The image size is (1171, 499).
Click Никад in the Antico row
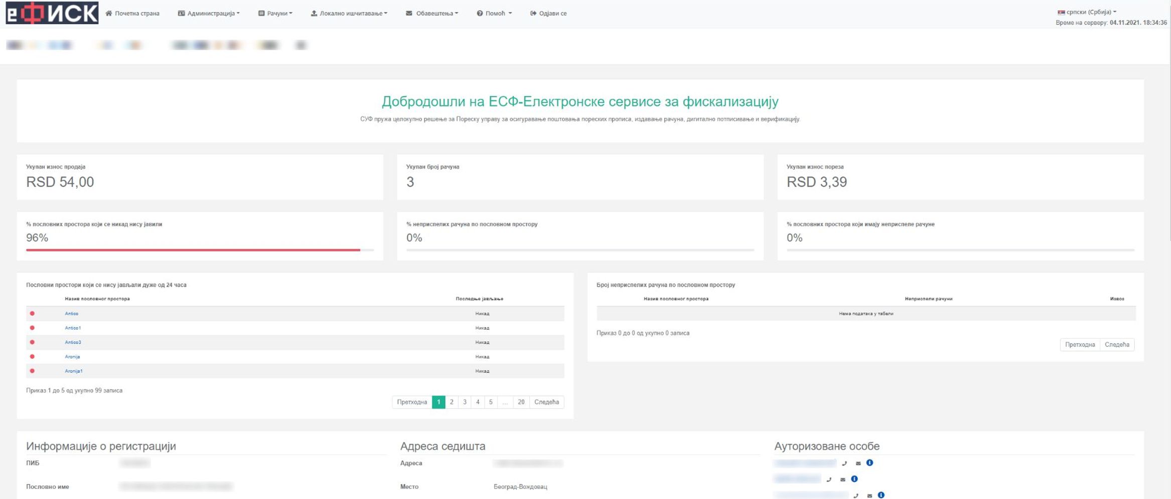click(482, 314)
